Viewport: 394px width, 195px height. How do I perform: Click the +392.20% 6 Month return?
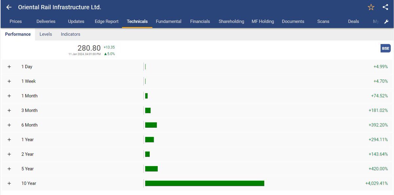tap(378, 125)
